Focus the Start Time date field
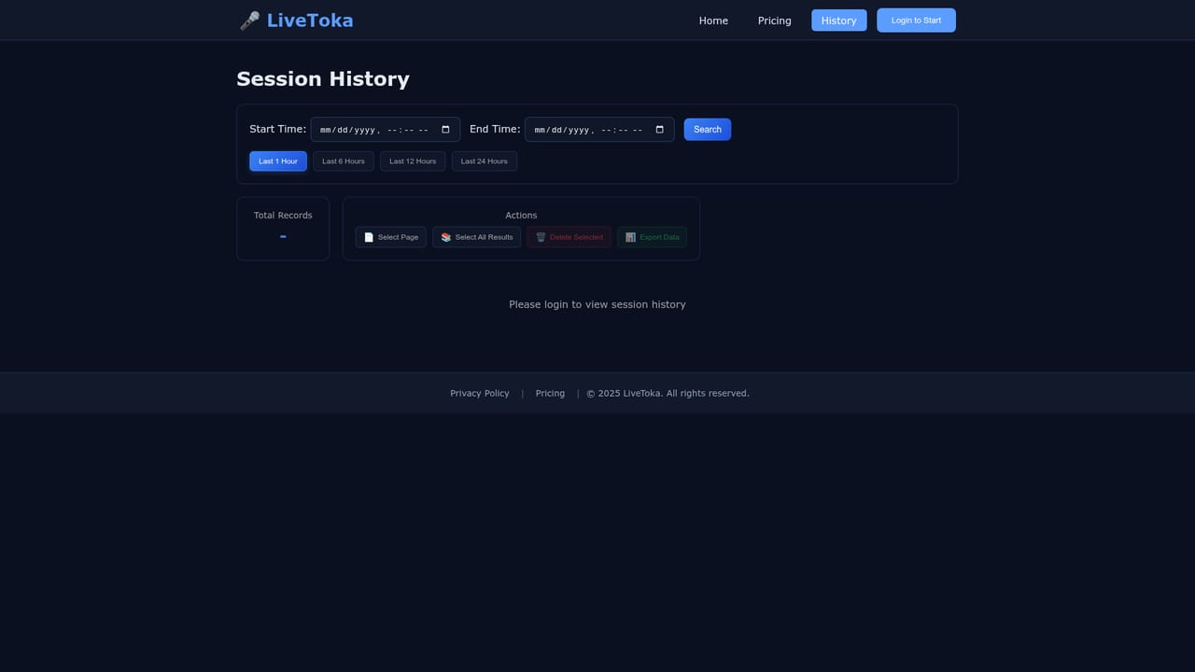 [x=386, y=130]
